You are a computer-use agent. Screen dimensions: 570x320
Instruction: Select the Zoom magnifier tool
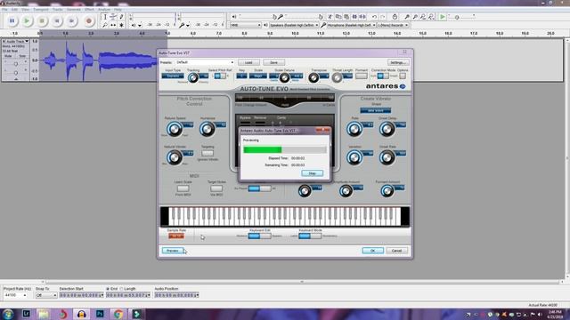point(105,25)
